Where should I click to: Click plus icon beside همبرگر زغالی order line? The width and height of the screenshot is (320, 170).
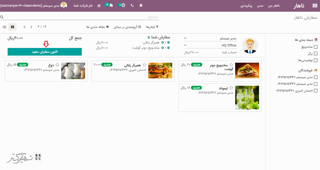[x=163, y=43]
